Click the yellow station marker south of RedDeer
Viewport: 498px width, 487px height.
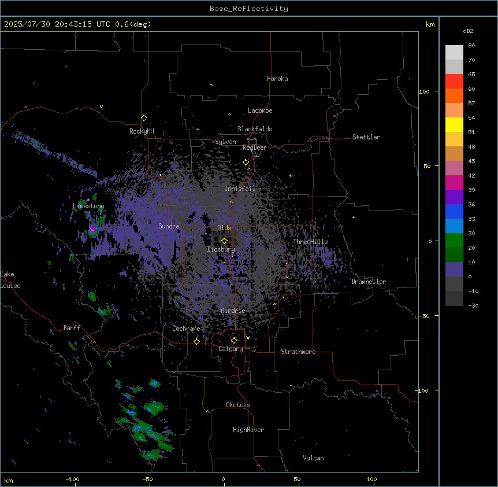point(246,163)
